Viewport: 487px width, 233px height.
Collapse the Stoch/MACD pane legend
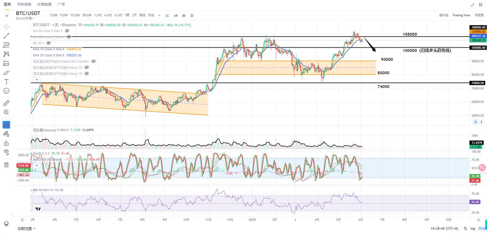[37, 166]
